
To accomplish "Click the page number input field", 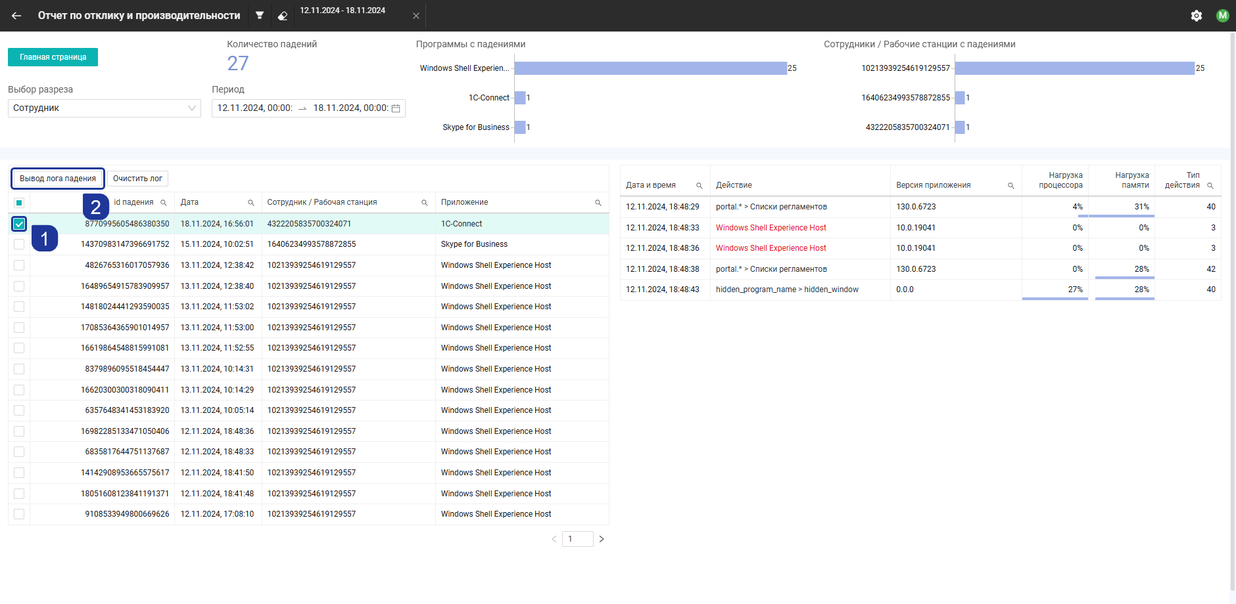I will pyautogui.click(x=578, y=539).
